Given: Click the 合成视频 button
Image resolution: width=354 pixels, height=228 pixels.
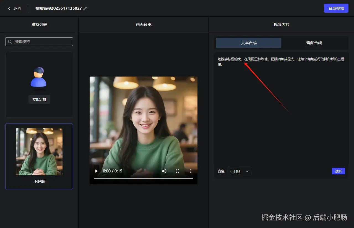Looking at the screenshot, I should (x=336, y=8).
